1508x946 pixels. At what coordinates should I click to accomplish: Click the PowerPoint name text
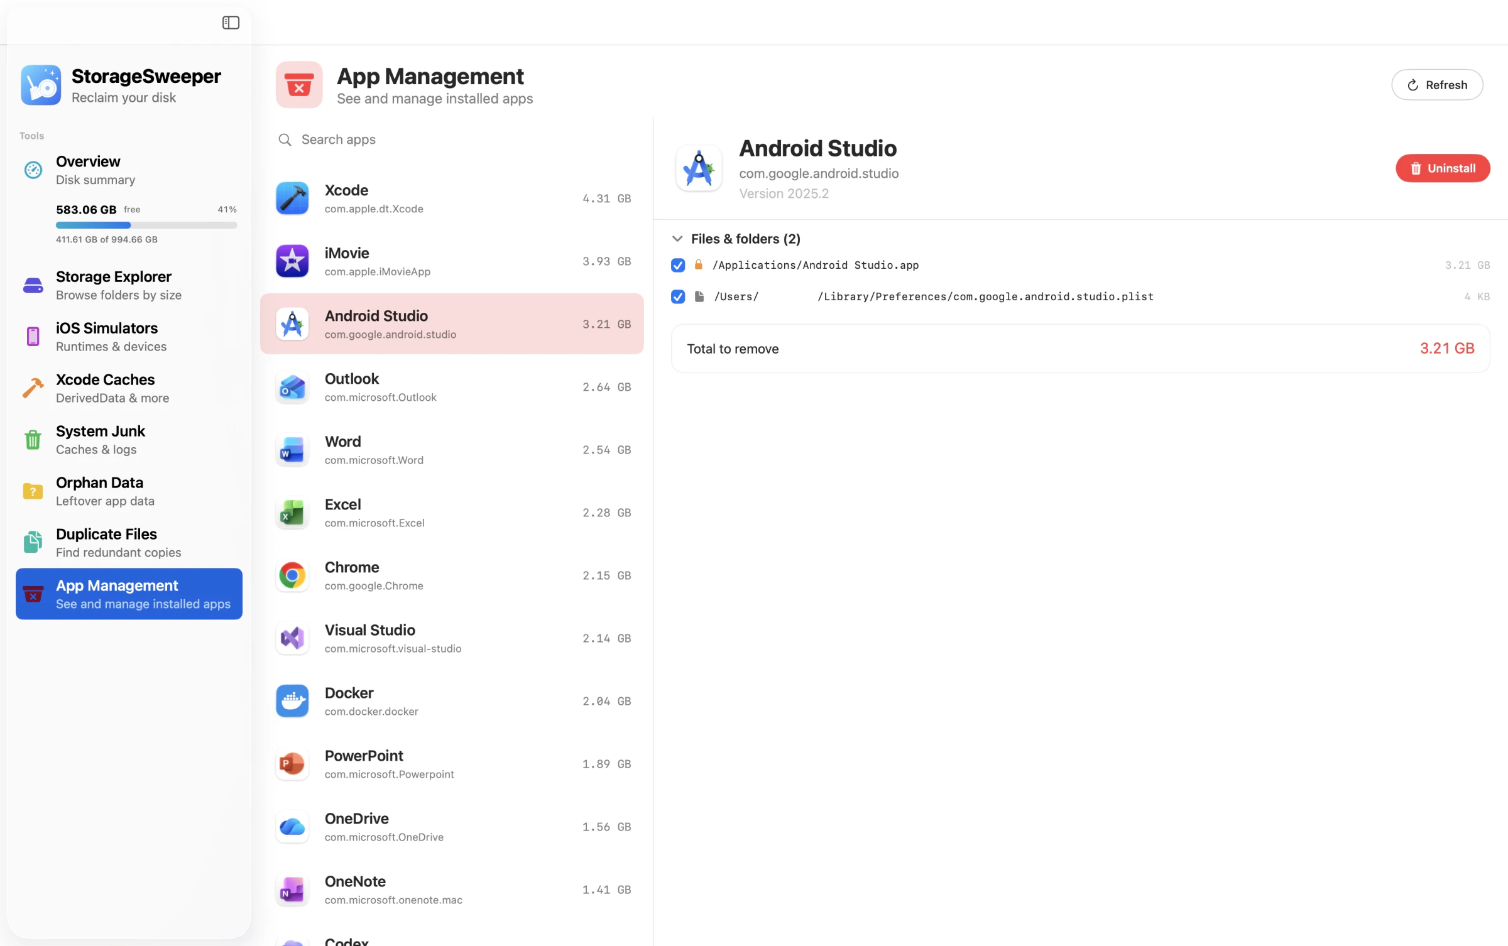(x=364, y=756)
